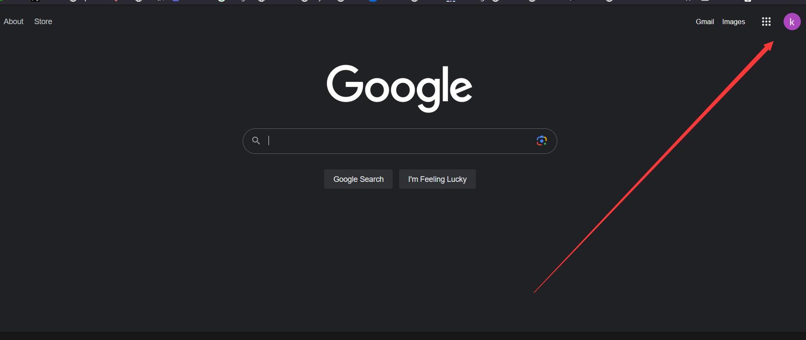
Task: Open the Store link
Action: pos(43,22)
